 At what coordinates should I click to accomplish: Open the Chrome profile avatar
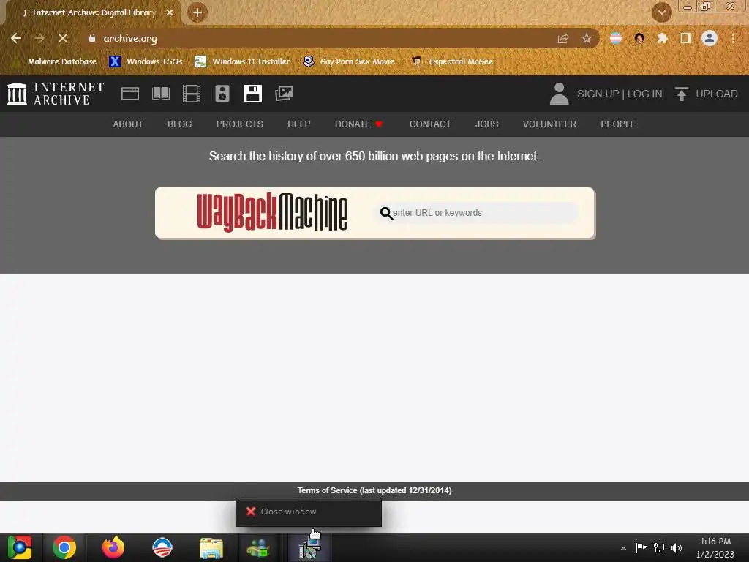tap(710, 38)
